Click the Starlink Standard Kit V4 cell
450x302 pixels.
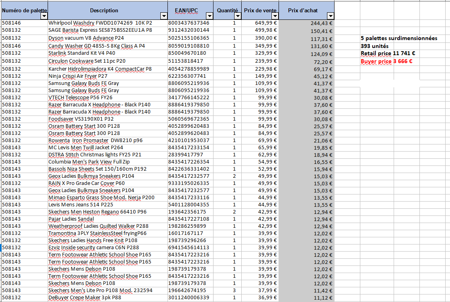82,53
